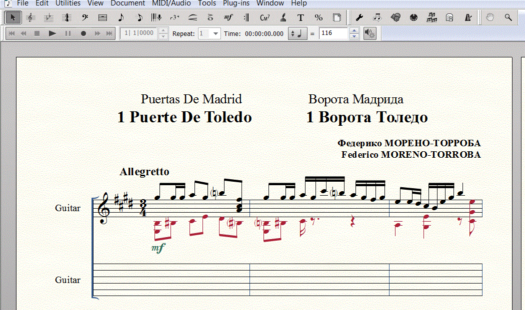
Task: Select the Graphics shapes tool
Action: pyautogui.click(x=395, y=17)
